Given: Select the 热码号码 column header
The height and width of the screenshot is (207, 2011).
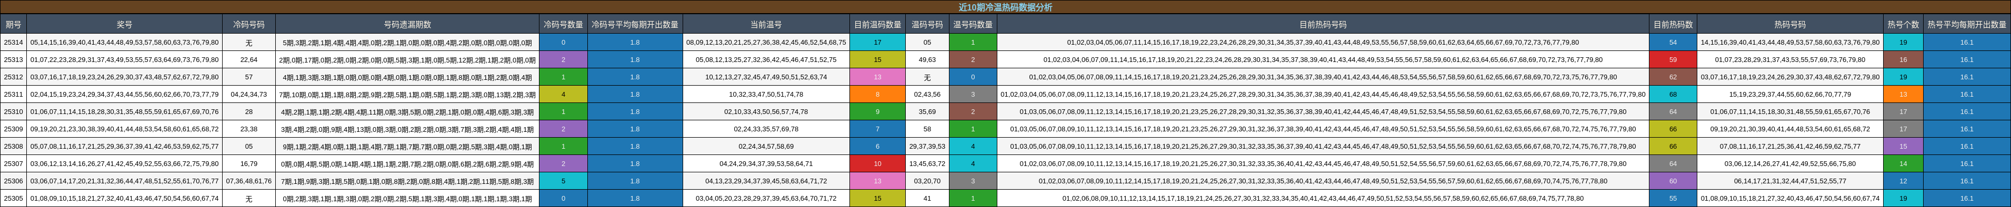Looking at the screenshot, I should coord(1790,24).
